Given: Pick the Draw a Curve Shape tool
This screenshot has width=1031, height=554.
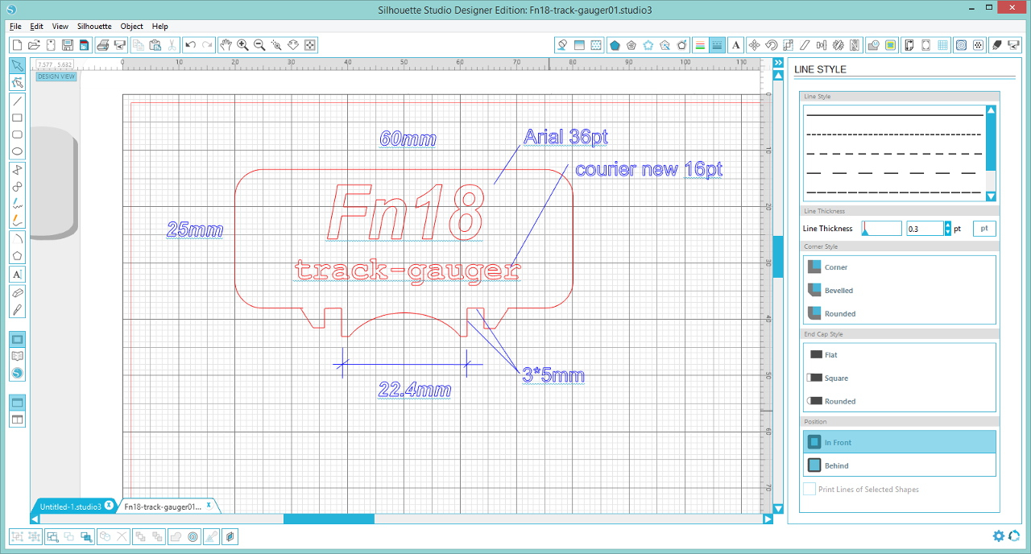Looking at the screenshot, I should tap(17, 187).
